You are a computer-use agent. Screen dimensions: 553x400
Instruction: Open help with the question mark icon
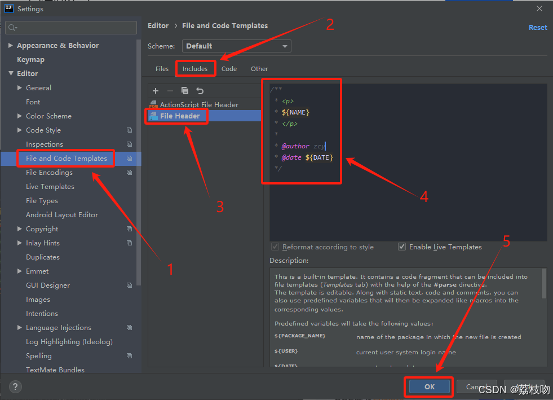point(15,386)
